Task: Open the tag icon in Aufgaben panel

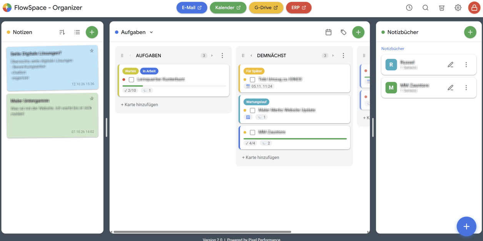Action: [343, 32]
